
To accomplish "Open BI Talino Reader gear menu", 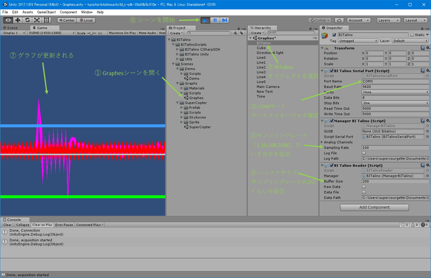I will pyautogui.click(x=428, y=165).
